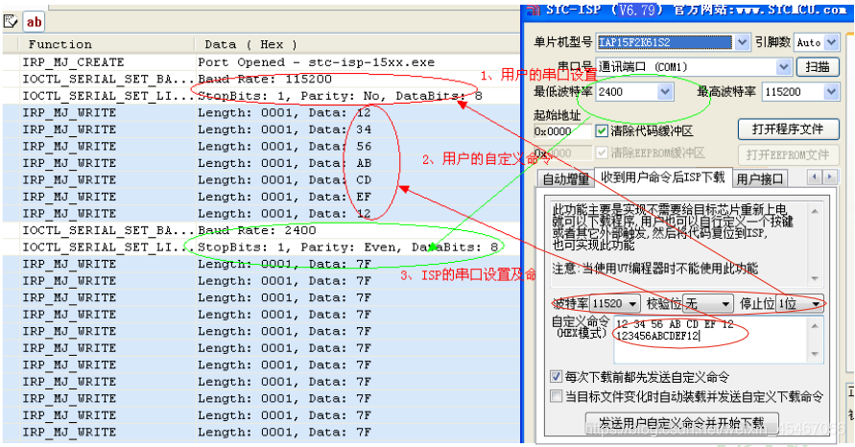Viewport: 855px width, 447px height.
Task: Open the 校验位 无 dropdown
Action: coord(725,304)
